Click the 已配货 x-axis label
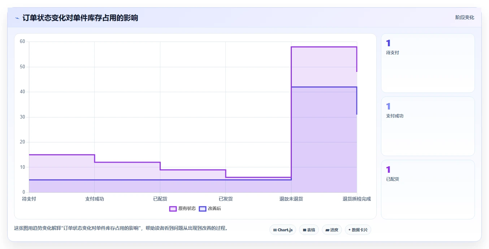489x249 pixels. pos(160,199)
